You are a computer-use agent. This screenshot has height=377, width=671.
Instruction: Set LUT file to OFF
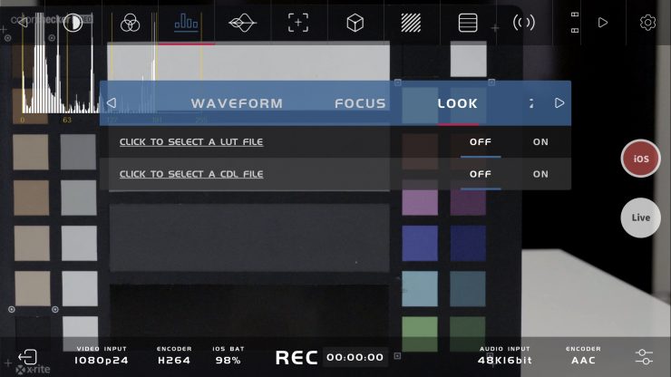481,141
